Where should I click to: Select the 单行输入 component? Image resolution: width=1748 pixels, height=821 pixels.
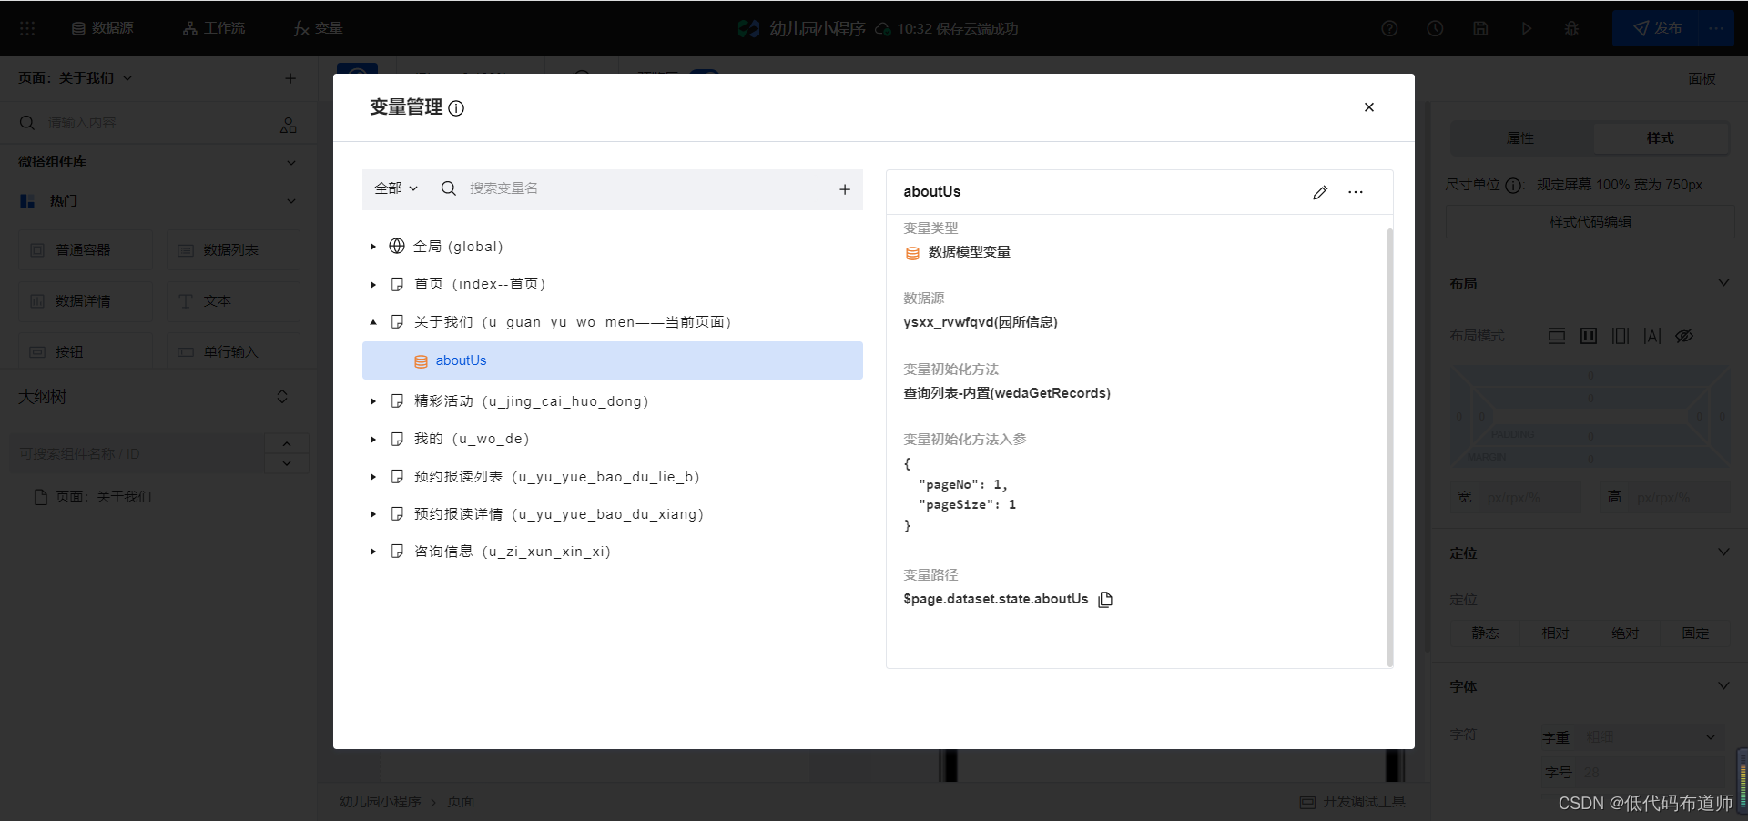click(x=233, y=352)
